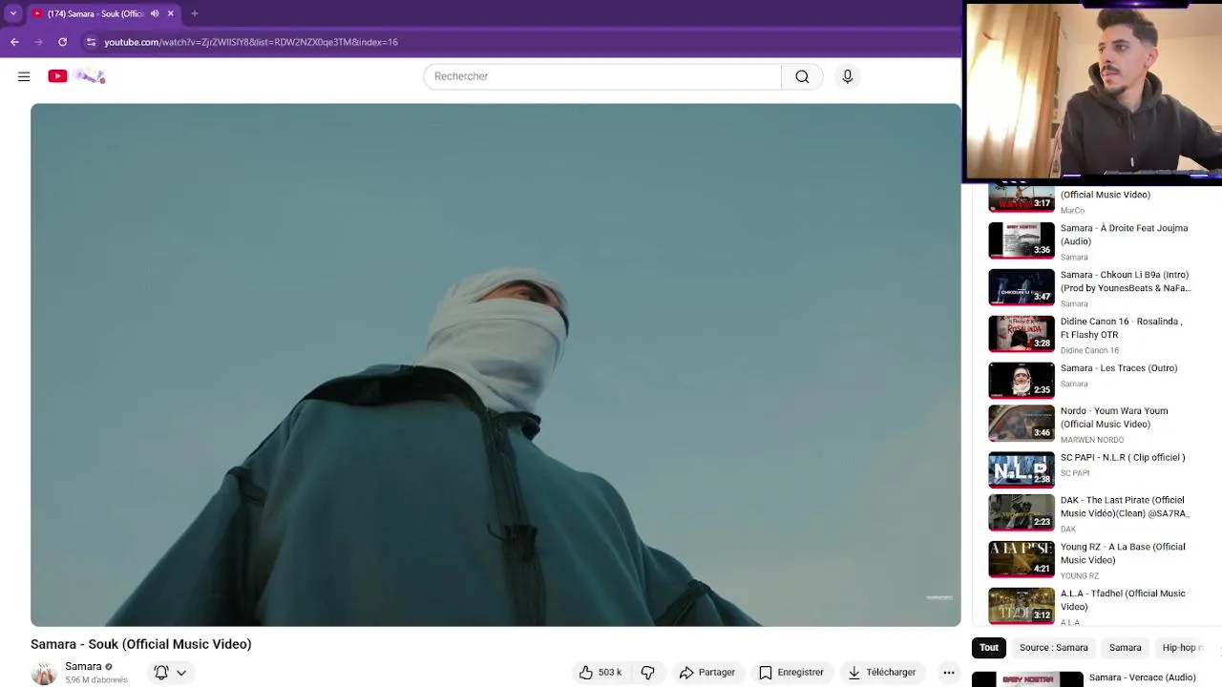
Task: Download video with Télécharger button
Action: click(x=881, y=673)
